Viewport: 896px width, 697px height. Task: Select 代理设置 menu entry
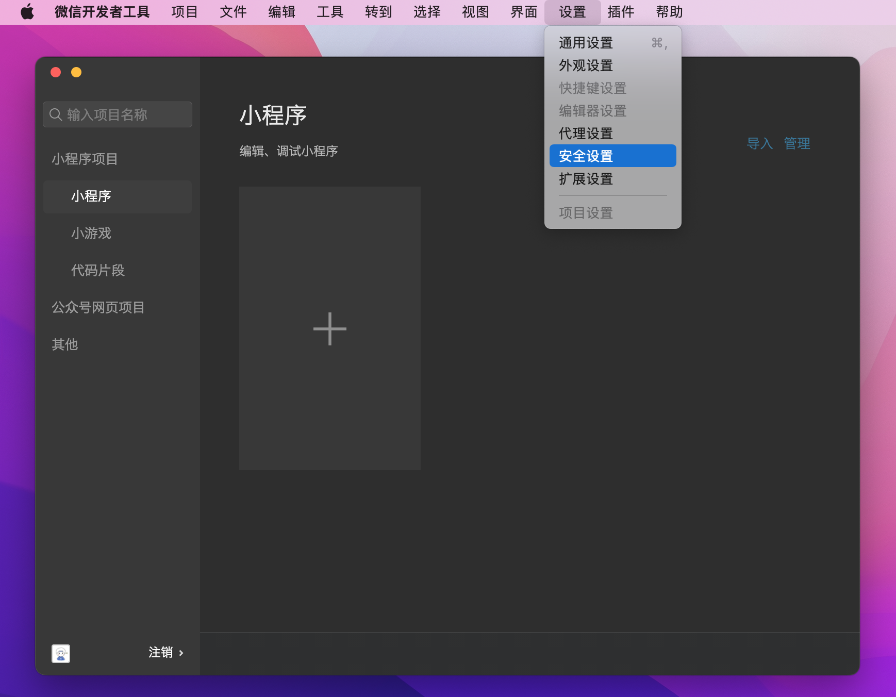tap(585, 134)
